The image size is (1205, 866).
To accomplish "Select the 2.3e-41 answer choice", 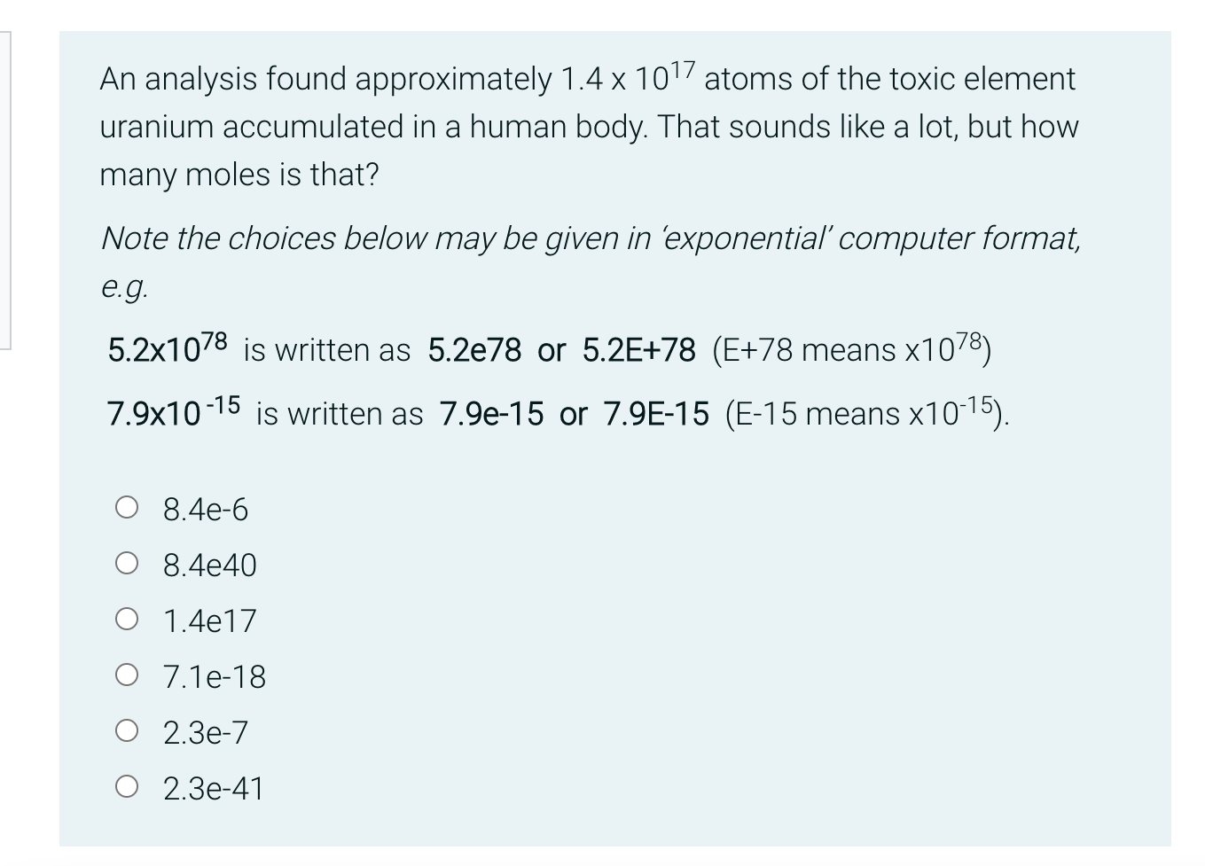I will [127, 787].
